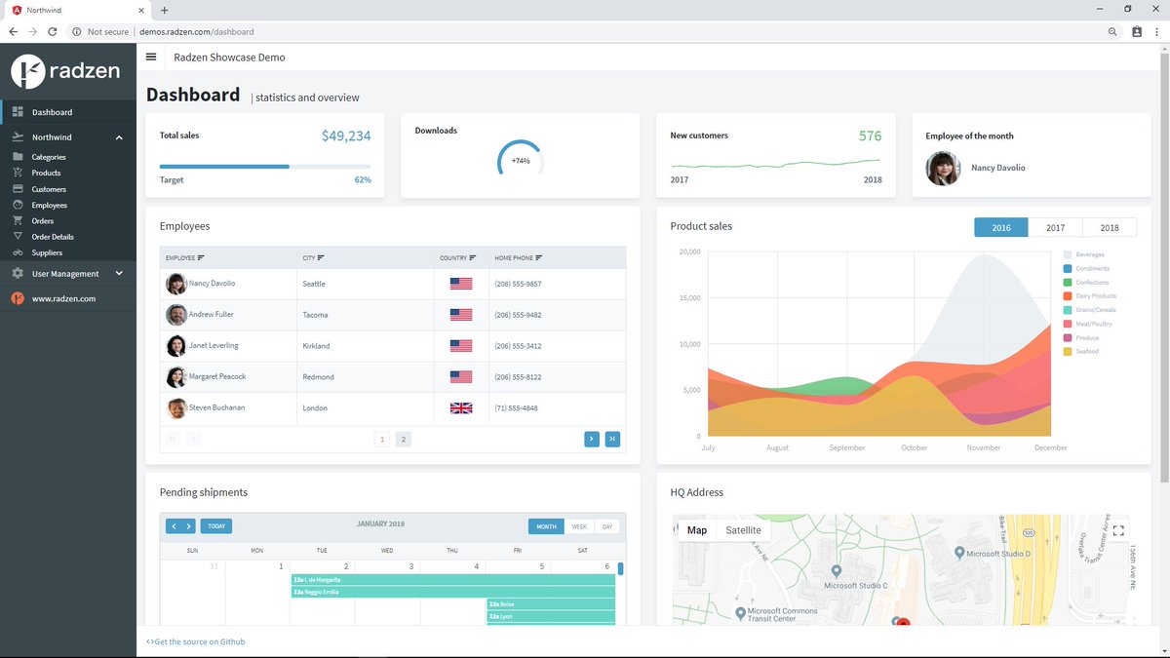1170x658 pixels.
Task: Collapse the Northwind sidebar section
Action: click(119, 137)
